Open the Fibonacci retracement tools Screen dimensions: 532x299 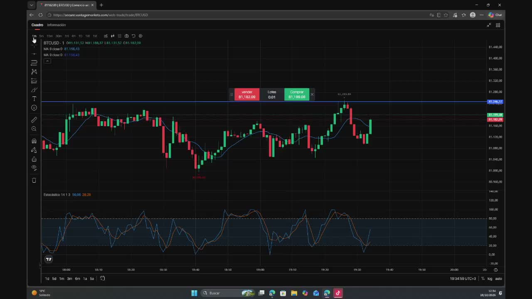[x=34, y=63]
